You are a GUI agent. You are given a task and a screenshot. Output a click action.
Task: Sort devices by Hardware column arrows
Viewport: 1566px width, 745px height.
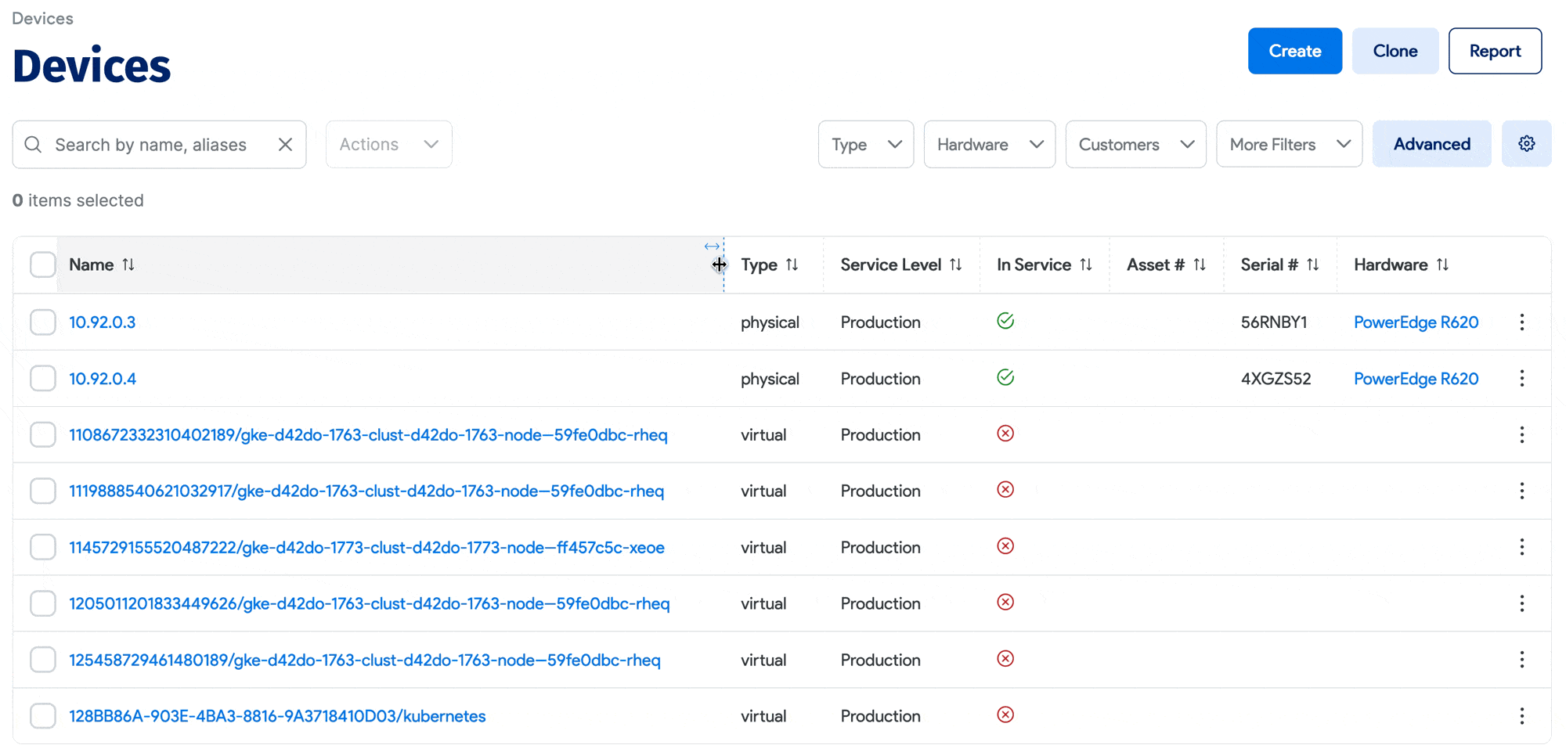[1442, 265]
